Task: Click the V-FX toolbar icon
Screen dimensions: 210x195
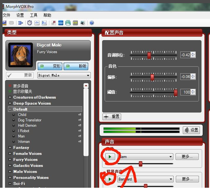Action: coord(75,23)
